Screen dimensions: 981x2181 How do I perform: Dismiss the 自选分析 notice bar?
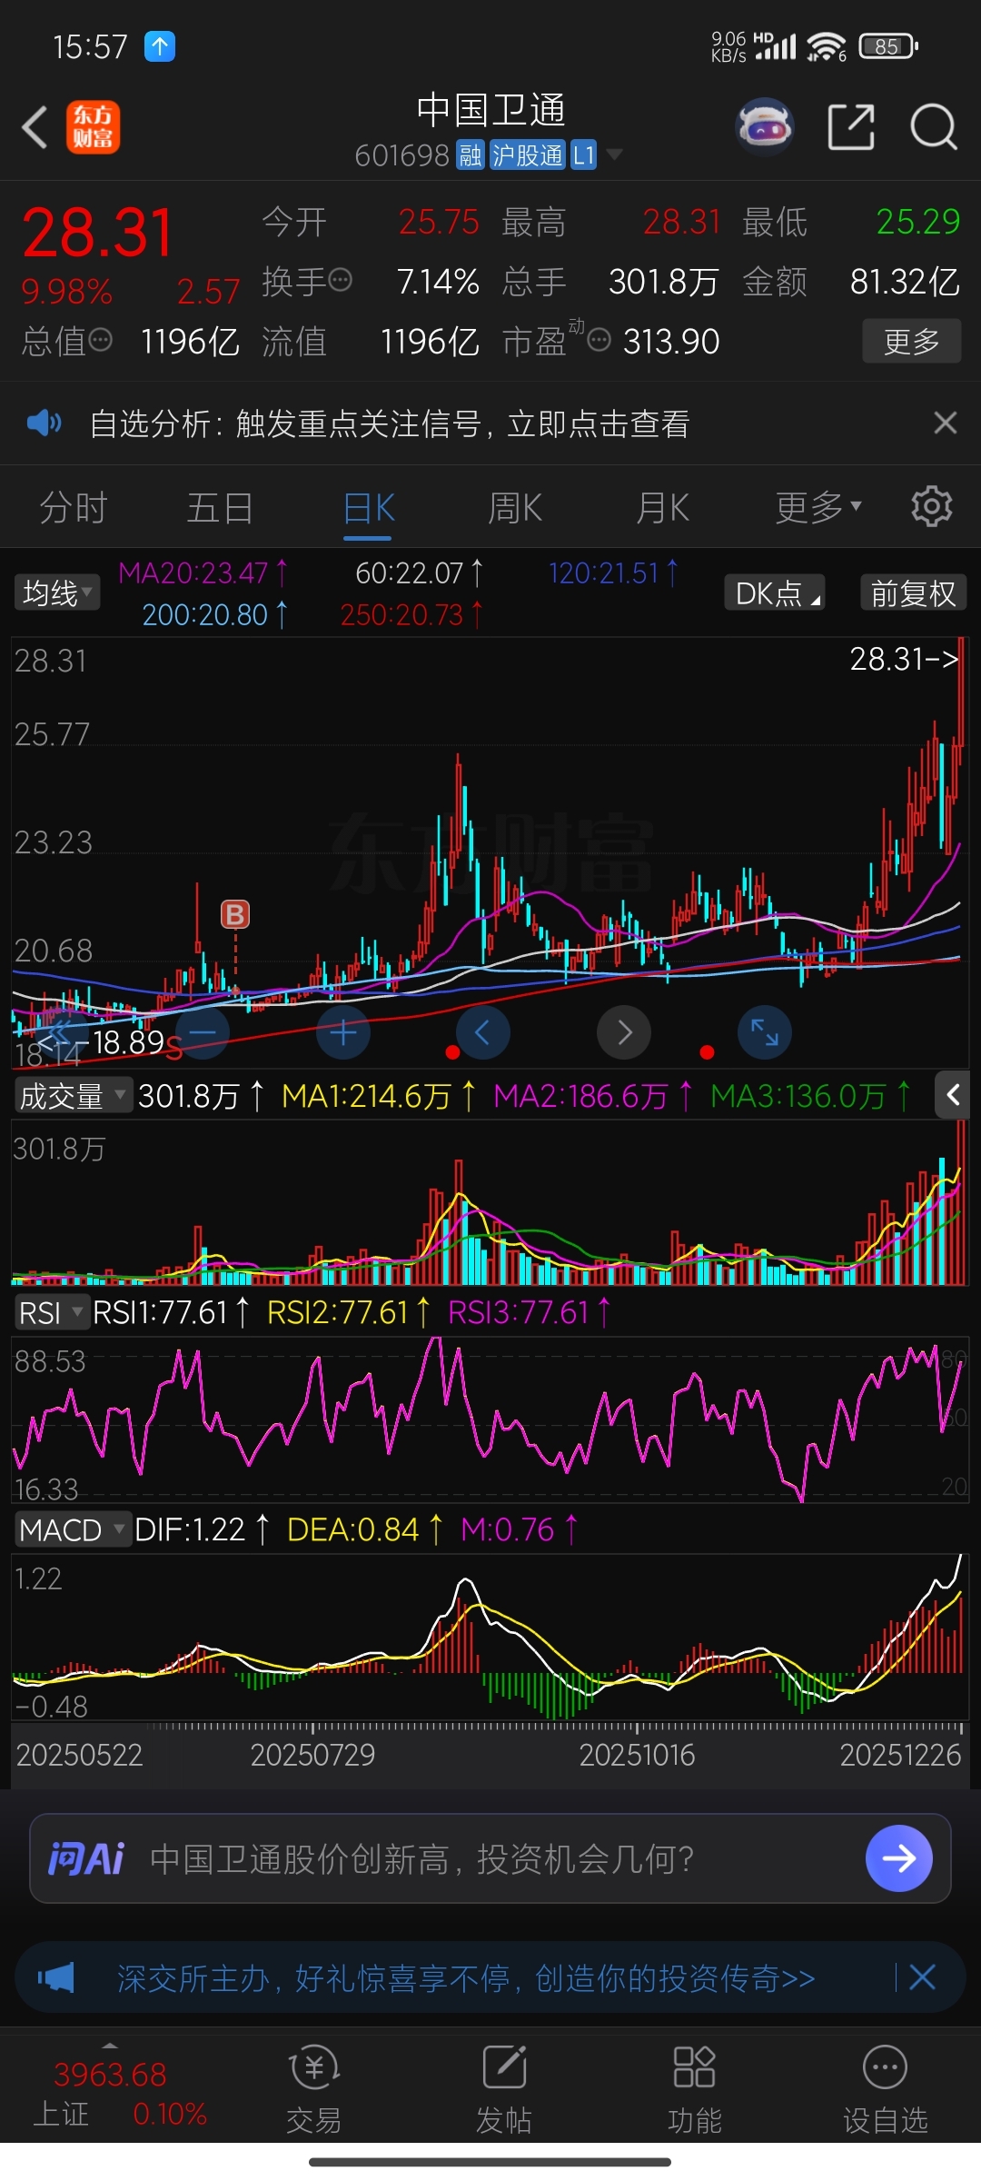click(946, 423)
